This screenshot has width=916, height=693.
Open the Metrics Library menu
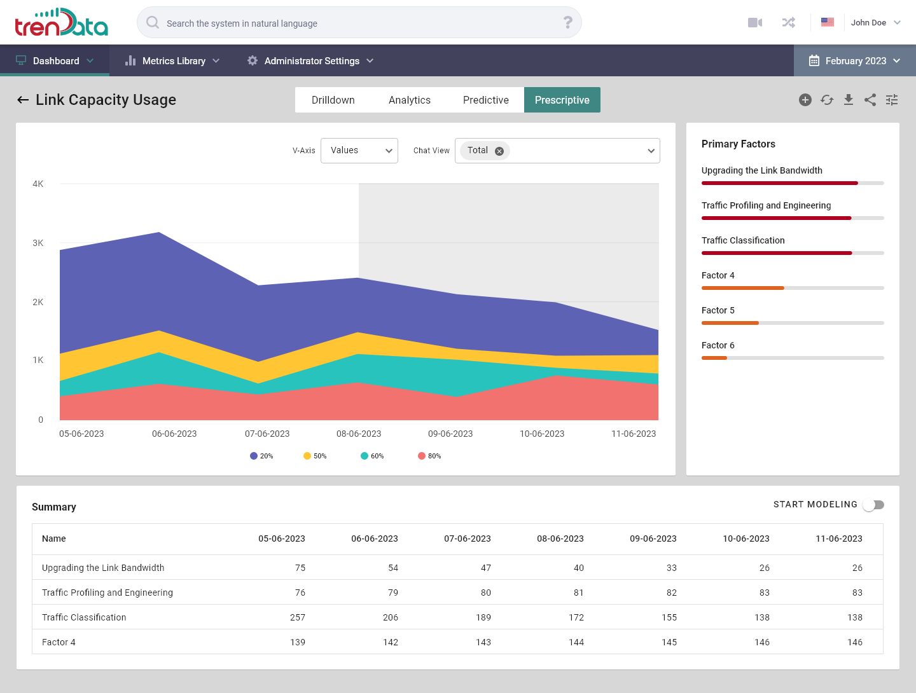(x=173, y=61)
